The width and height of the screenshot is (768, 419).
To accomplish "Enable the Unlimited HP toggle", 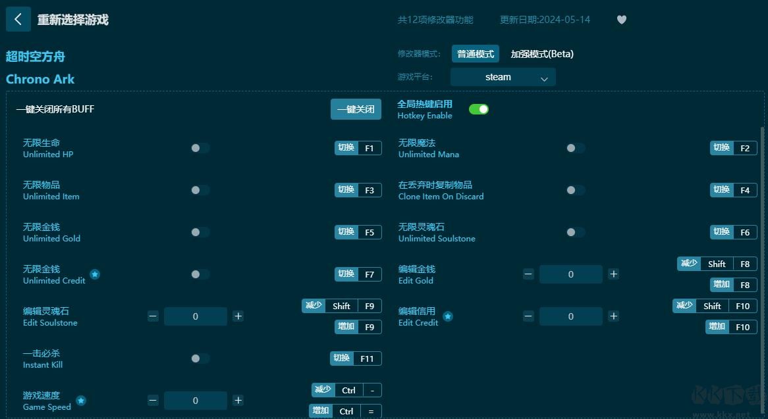I will tap(198, 148).
